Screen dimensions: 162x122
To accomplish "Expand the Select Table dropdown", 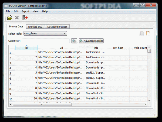I will [x=45, y=33].
